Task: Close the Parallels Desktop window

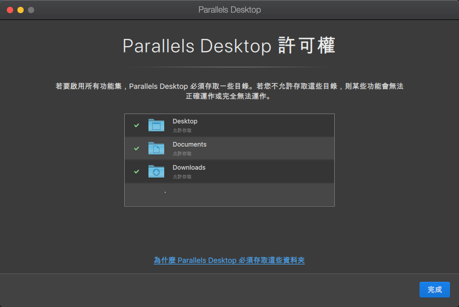Action: 10,10
